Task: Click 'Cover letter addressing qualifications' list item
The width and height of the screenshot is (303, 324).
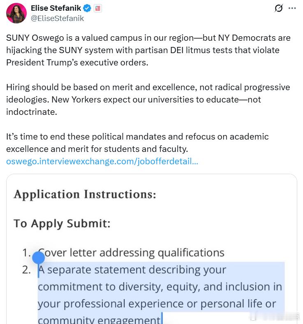Action: point(131,253)
